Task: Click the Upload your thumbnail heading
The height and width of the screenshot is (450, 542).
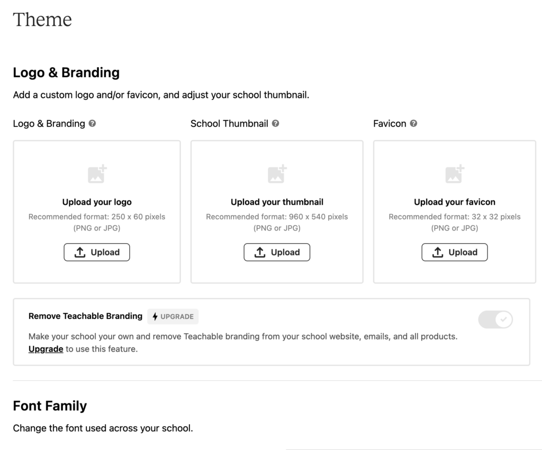Action: click(277, 202)
